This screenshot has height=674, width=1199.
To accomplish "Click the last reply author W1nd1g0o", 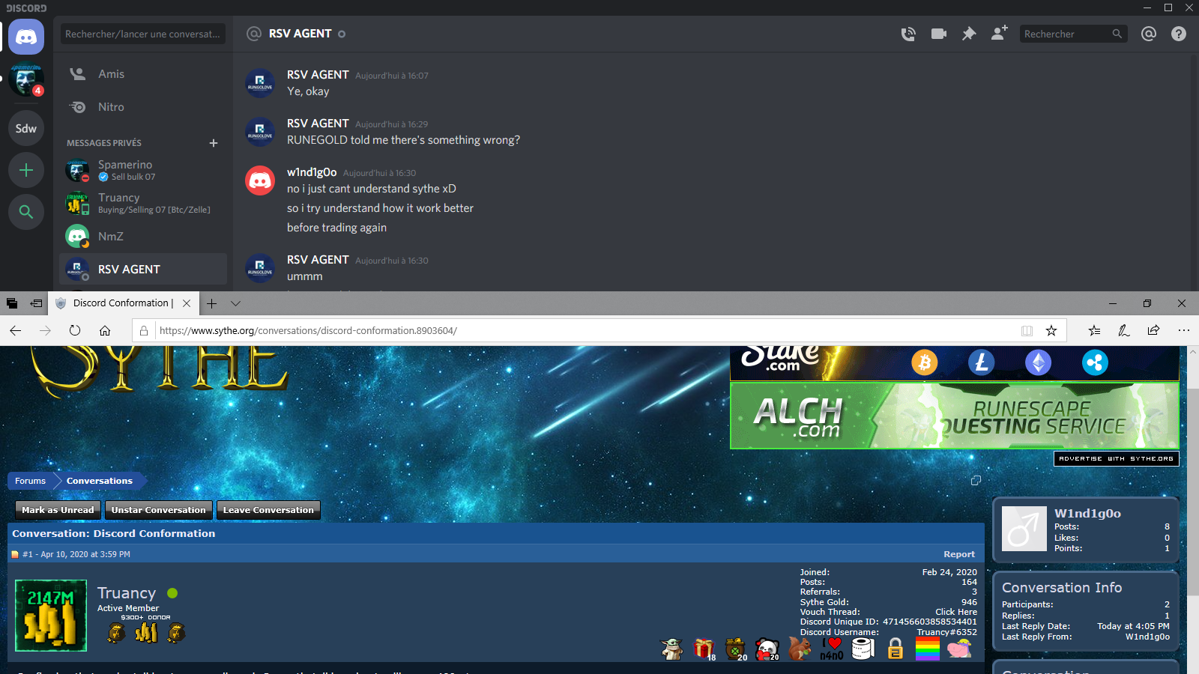I will tap(1147, 637).
